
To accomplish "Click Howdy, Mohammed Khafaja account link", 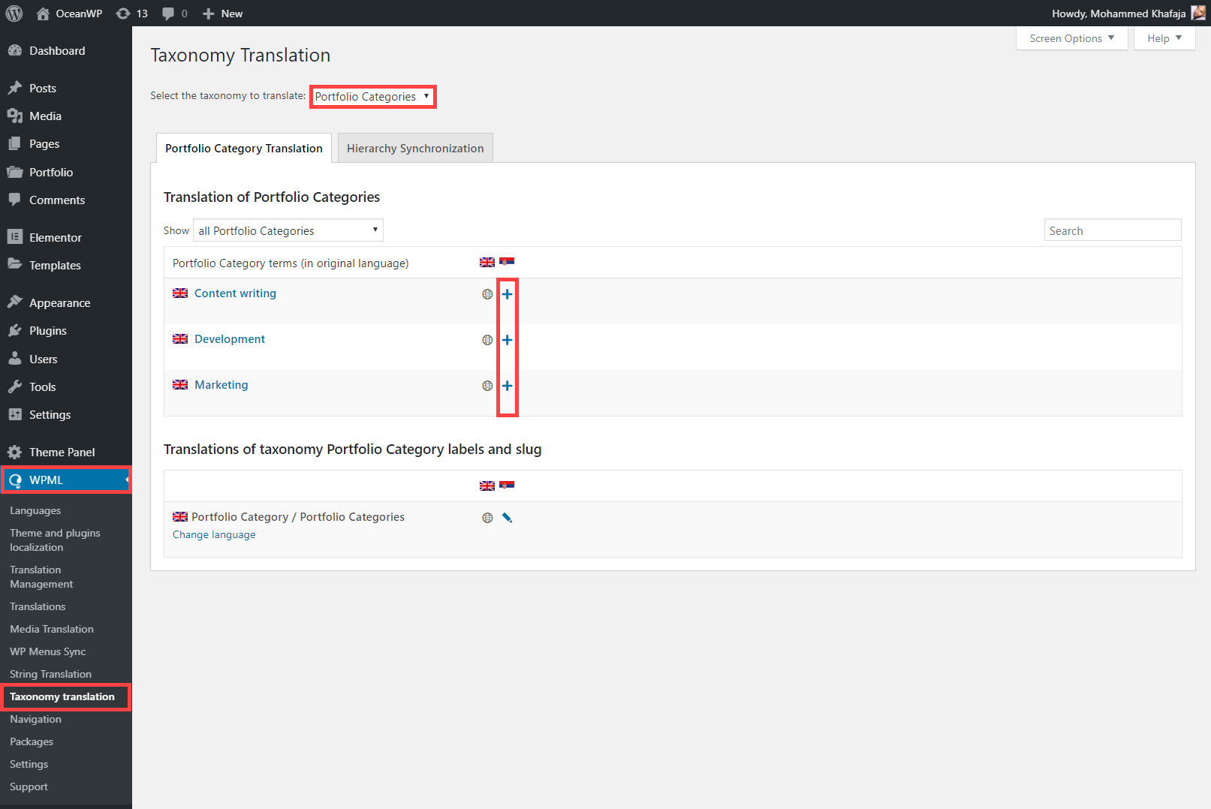I will (1119, 14).
